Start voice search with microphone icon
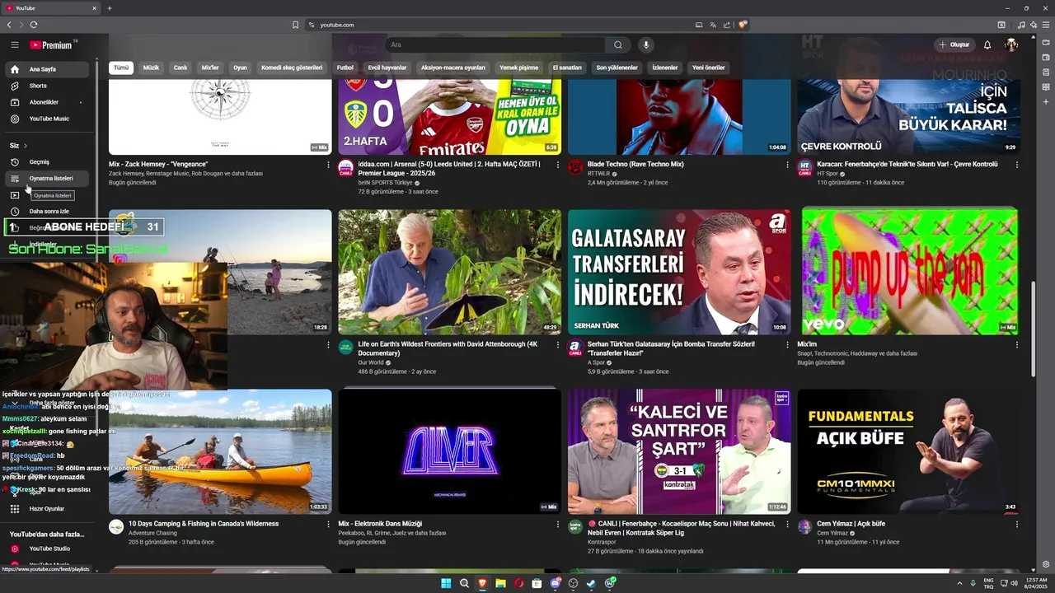 coord(646,44)
